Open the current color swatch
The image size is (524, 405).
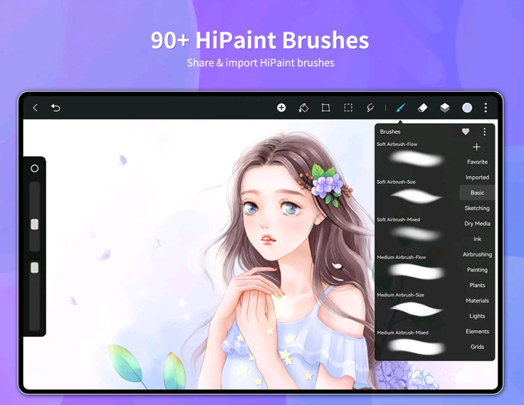(x=467, y=107)
